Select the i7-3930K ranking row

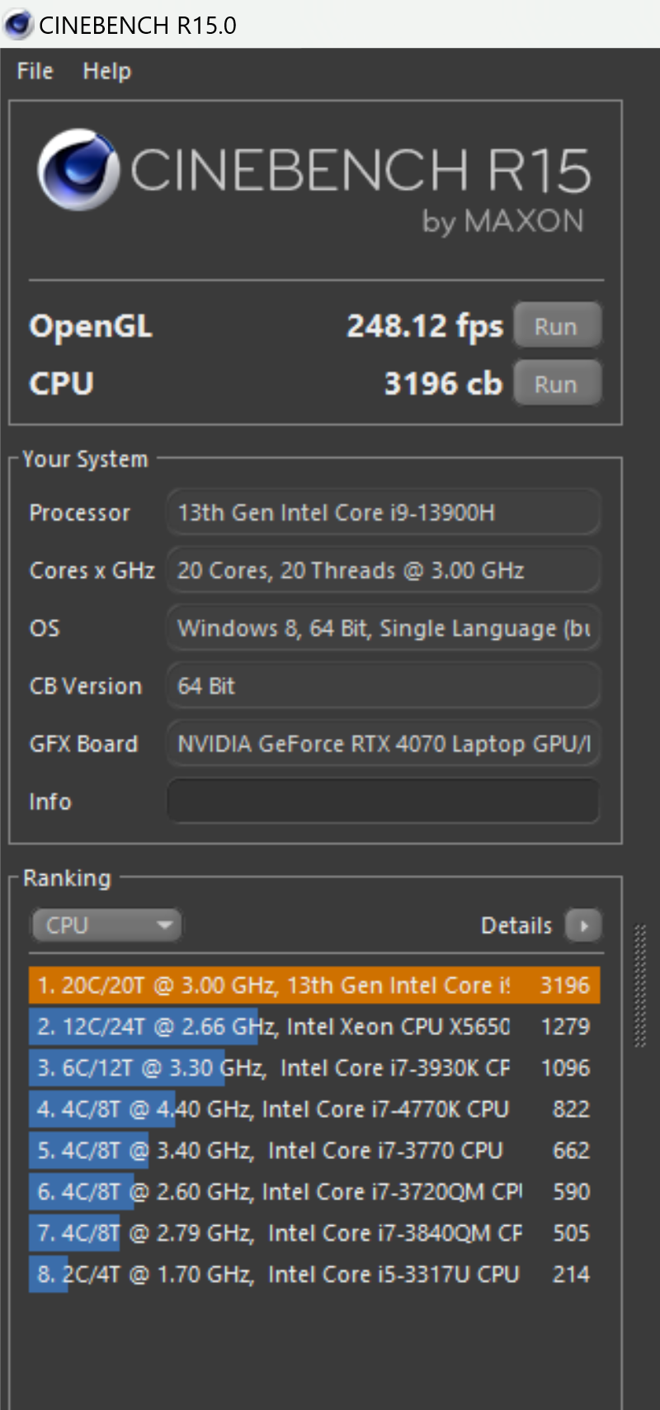(x=314, y=1068)
